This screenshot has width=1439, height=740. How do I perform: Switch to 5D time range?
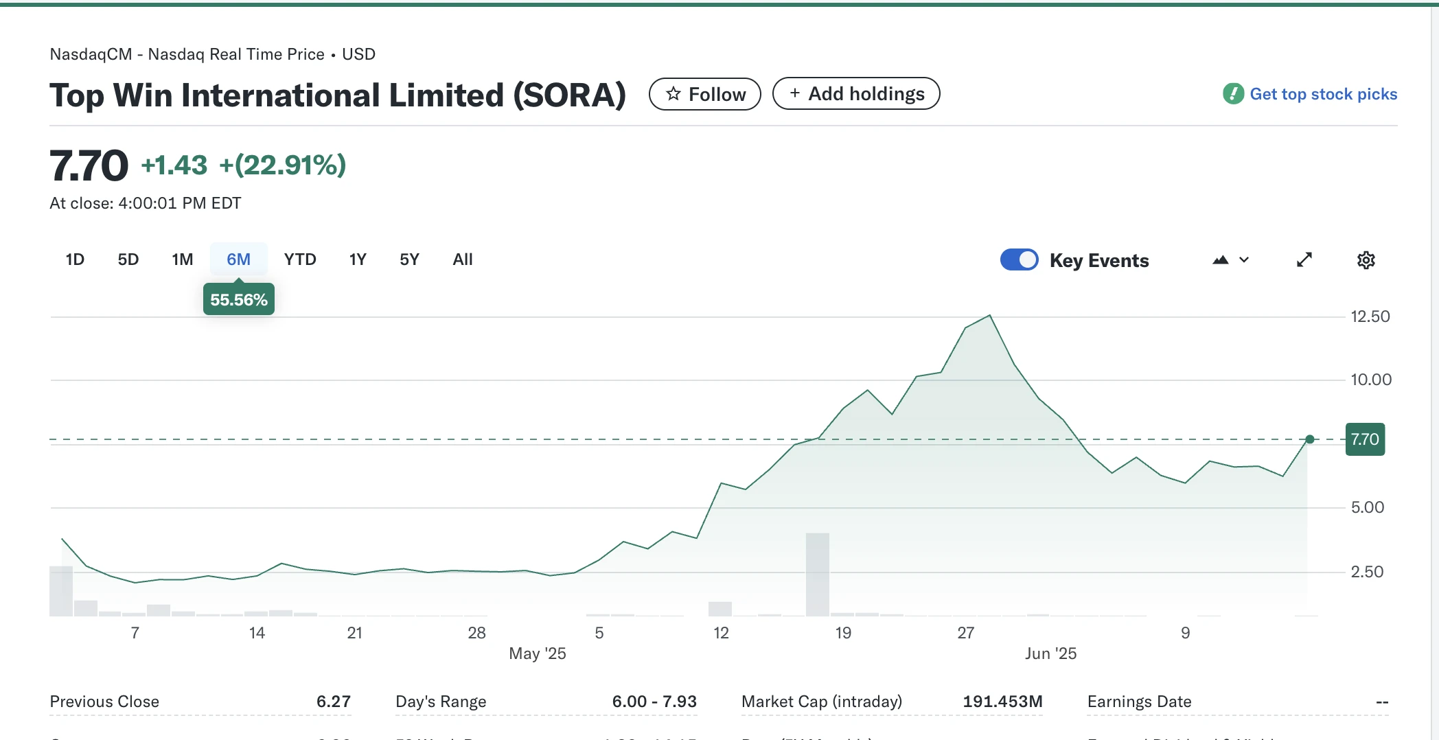click(128, 259)
